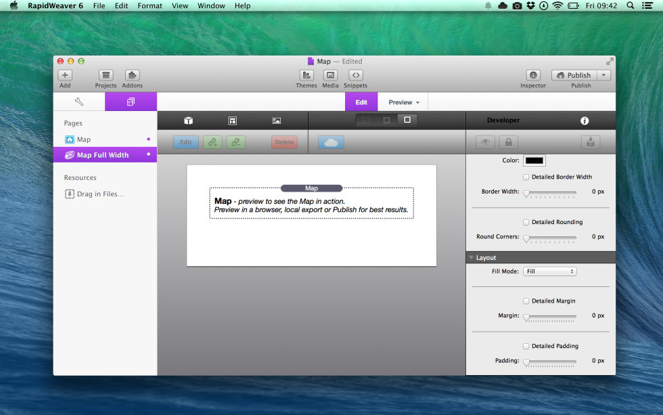Open the Publish dropdown arrow

603,75
